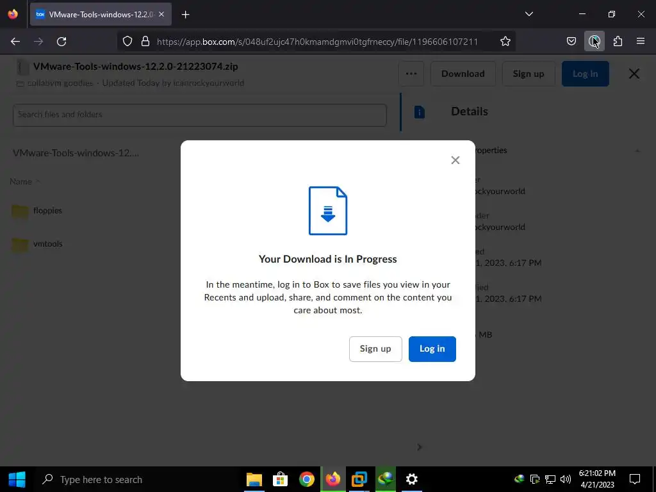This screenshot has height=492, width=656.
Task: Close the download in progress dialog
Action: pyautogui.click(x=455, y=160)
